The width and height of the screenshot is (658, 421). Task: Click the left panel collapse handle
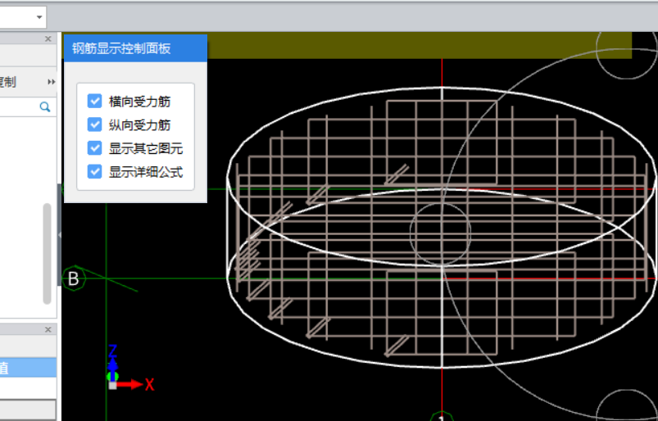pos(59,235)
